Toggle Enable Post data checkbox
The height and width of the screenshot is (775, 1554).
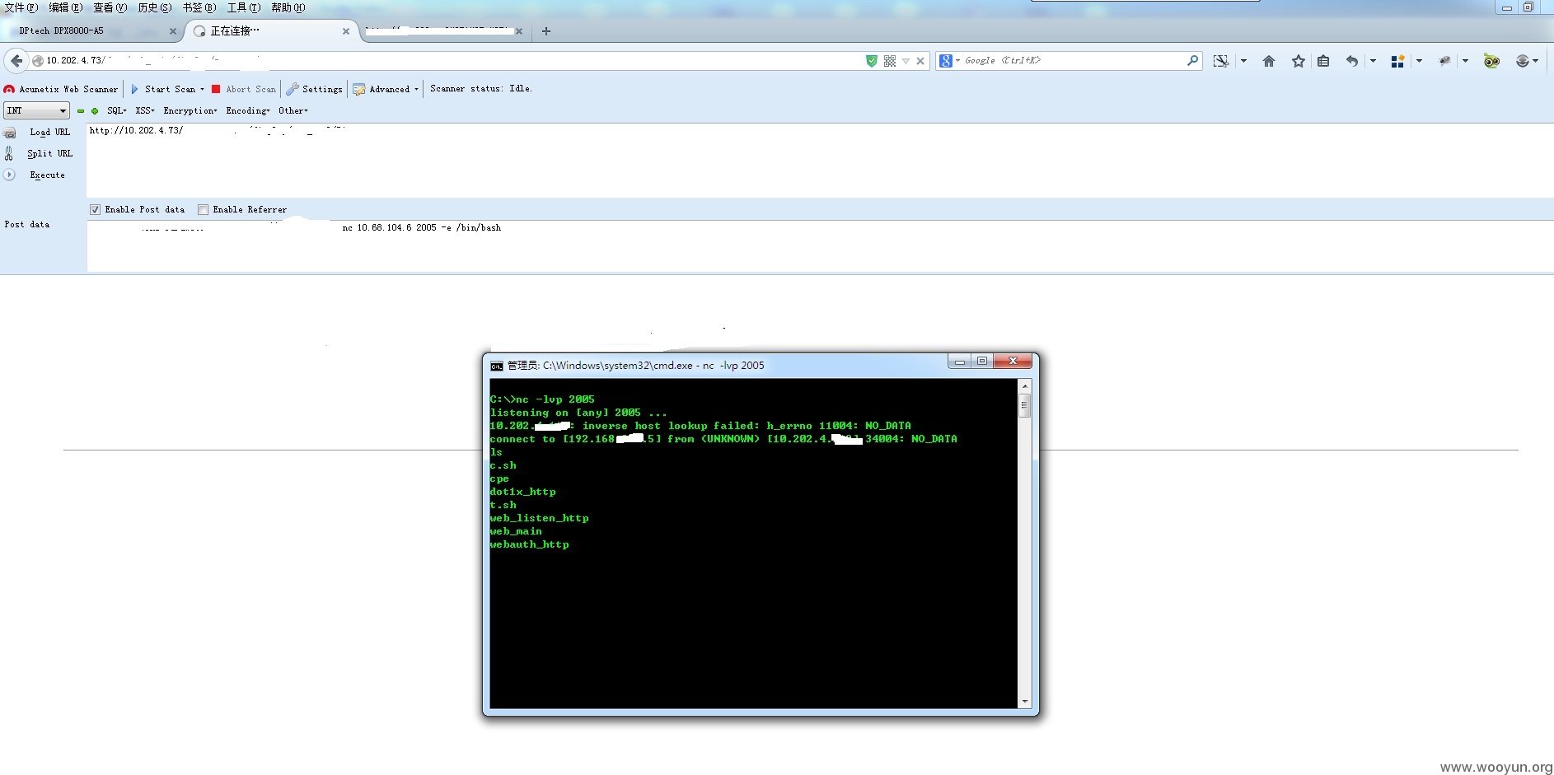(x=95, y=209)
